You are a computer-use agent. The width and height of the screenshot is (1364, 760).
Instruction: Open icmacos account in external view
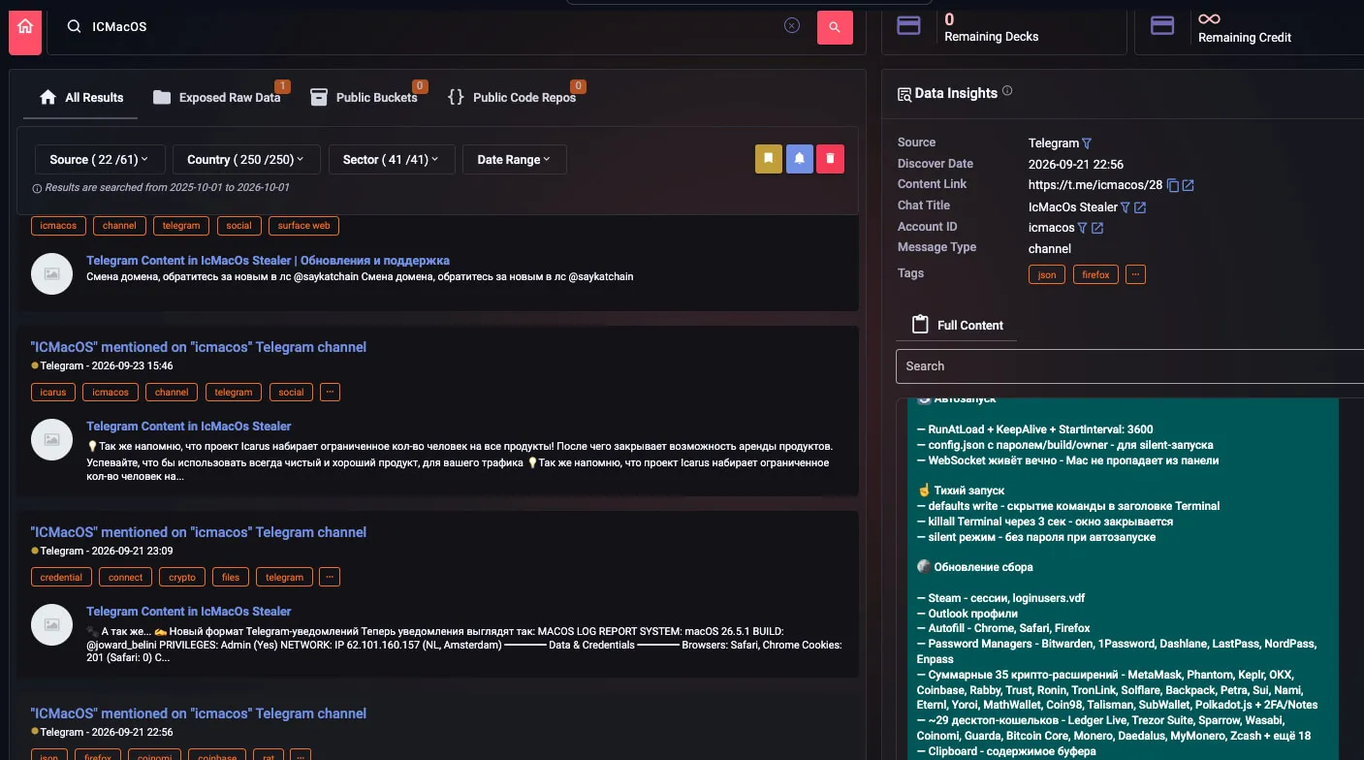pyautogui.click(x=1097, y=228)
